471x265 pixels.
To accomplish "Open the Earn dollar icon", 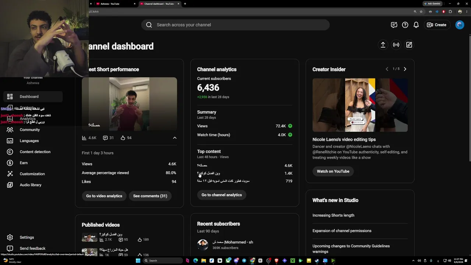I will coord(10,163).
